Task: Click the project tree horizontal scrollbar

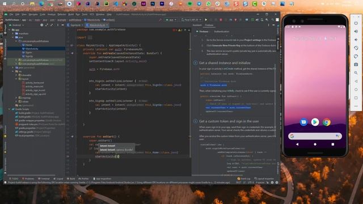Action: coord(31,175)
